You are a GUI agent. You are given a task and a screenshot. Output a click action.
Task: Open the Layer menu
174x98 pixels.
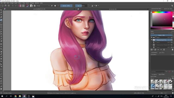click(16, 3)
